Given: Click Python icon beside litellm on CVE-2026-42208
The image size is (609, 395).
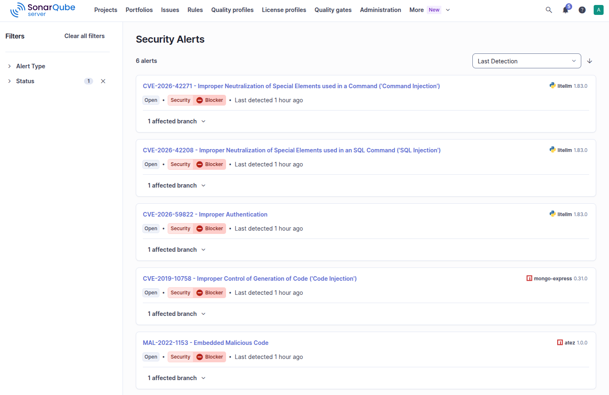Looking at the screenshot, I should click(553, 150).
